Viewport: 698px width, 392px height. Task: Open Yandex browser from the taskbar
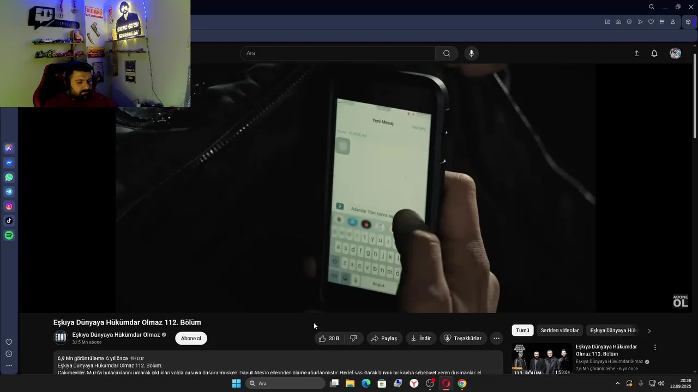(414, 383)
